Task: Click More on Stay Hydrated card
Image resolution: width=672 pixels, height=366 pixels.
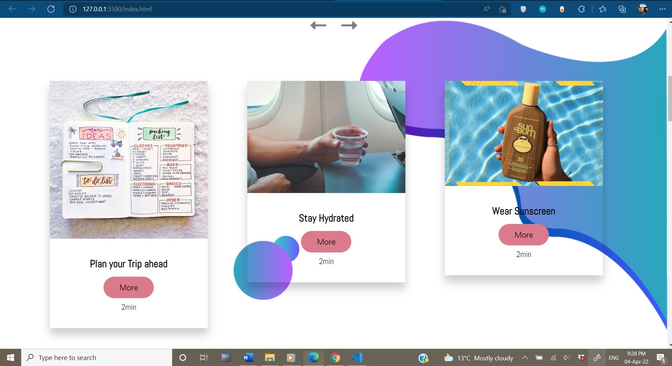Action: [326, 242]
